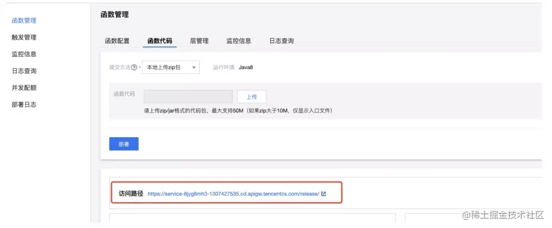Open the 监控信息 tab
The height and width of the screenshot is (228, 552).
239,41
